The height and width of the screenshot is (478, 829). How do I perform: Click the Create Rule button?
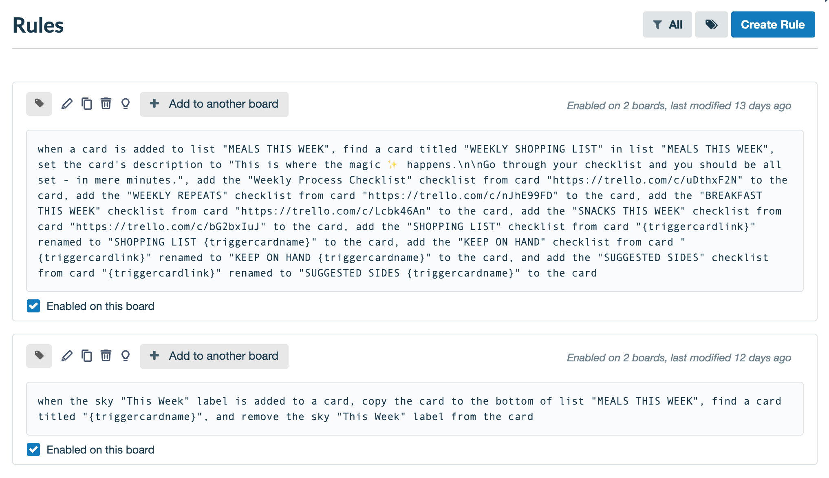point(773,24)
